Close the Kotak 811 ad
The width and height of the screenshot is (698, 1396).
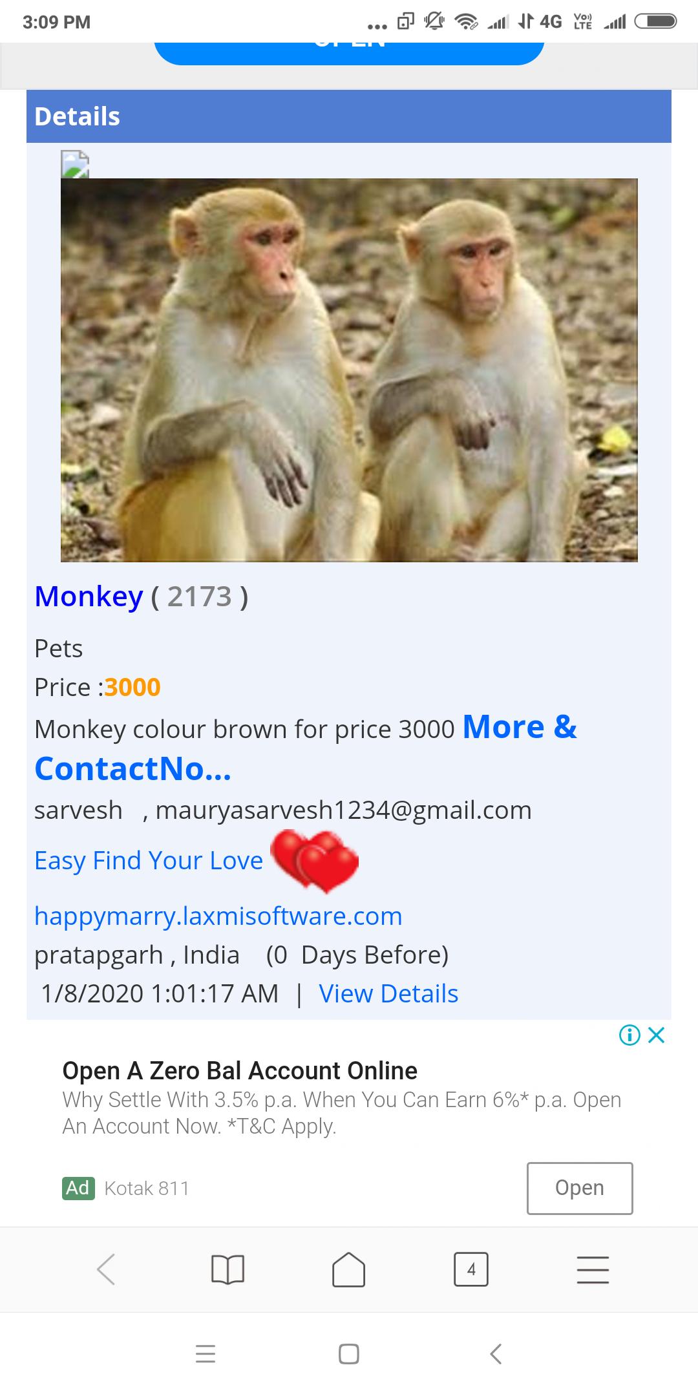click(656, 1035)
